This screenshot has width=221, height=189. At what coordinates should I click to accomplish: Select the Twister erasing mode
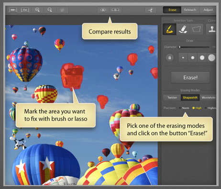click(172, 98)
